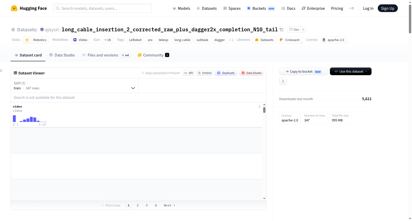The height and width of the screenshot is (221, 412).
Task: Focus the search models and datasets field
Action: click(x=102, y=8)
